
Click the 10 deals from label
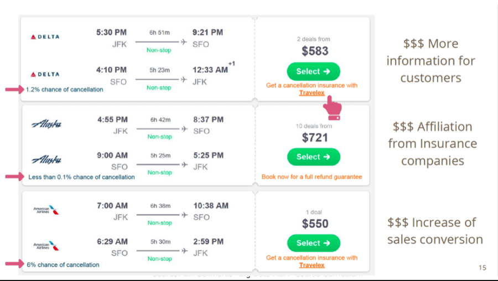pos(314,126)
